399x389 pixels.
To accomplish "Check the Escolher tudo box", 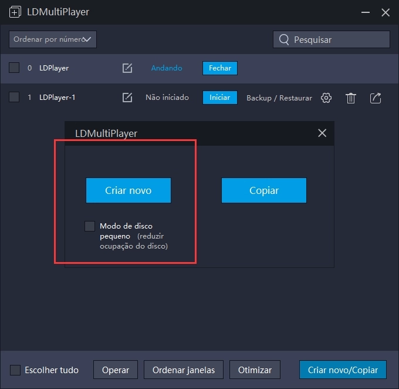I will [x=15, y=370].
